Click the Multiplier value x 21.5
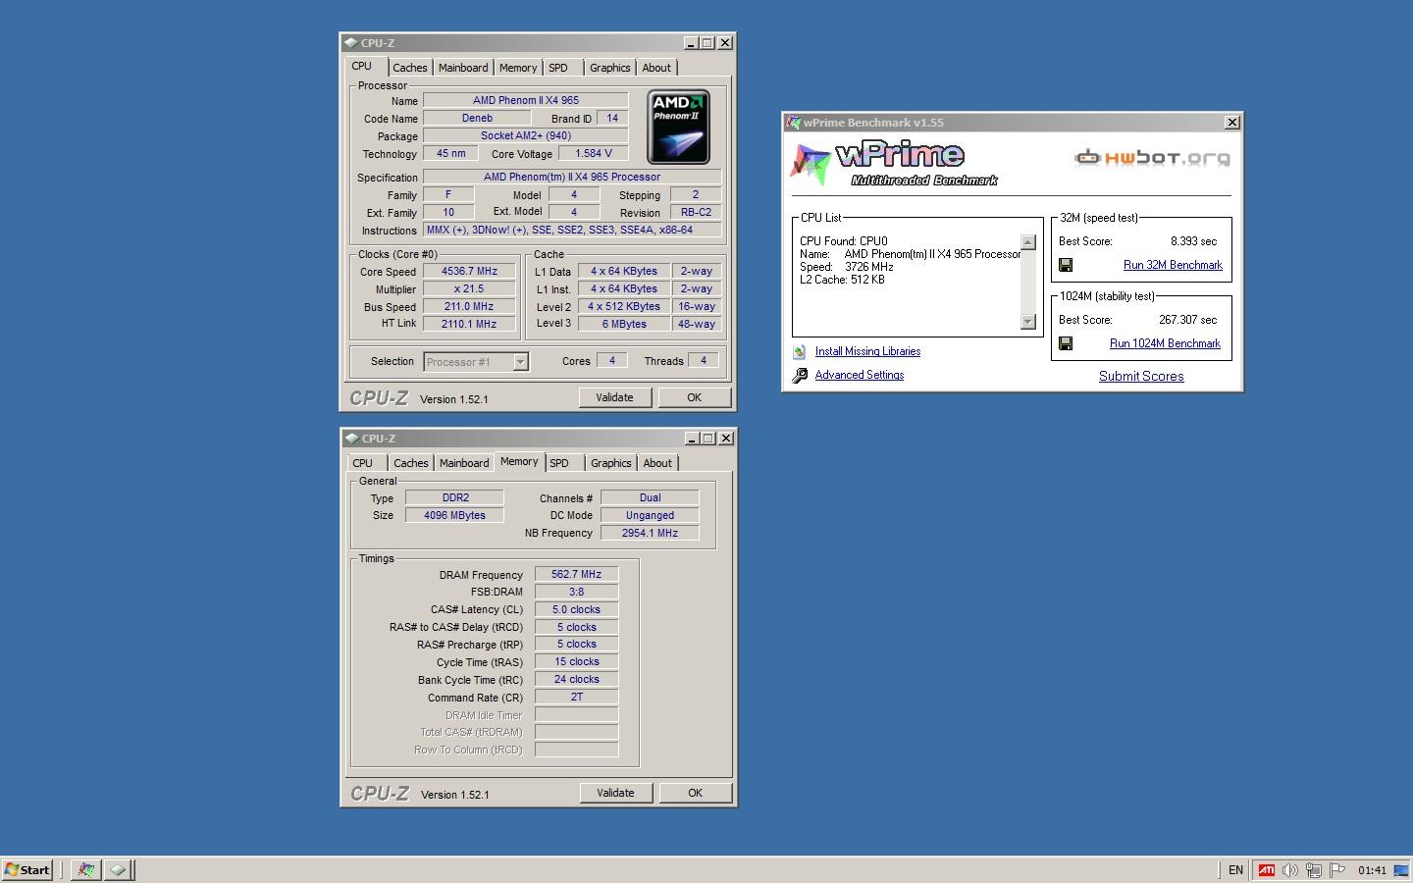Image resolution: width=1413 pixels, height=883 pixels. pos(469,289)
